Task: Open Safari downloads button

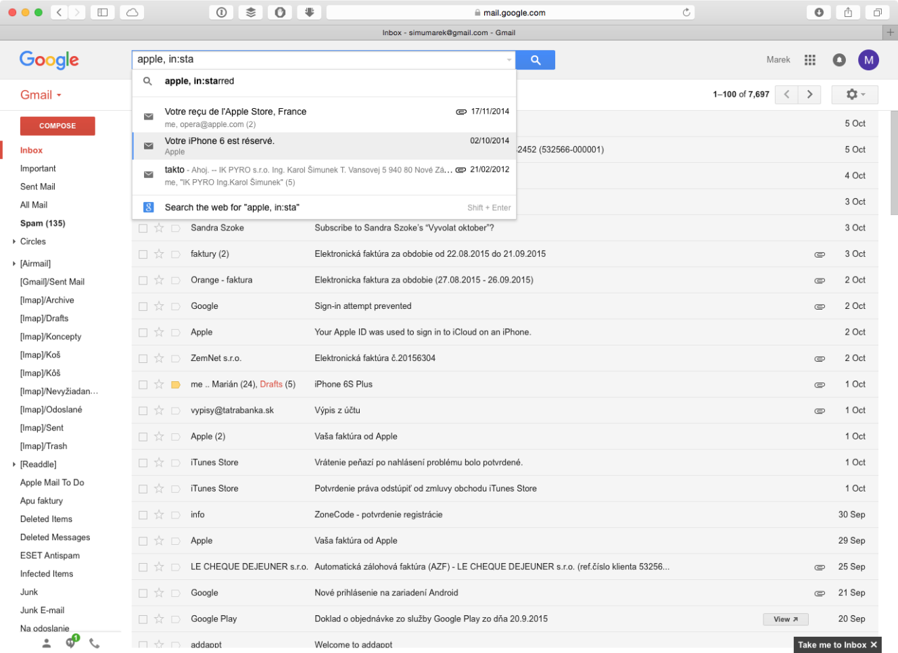Action: 819,12
